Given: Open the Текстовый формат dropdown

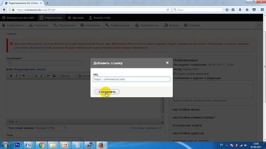Looking at the screenshot, I should [x=52, y=128].
